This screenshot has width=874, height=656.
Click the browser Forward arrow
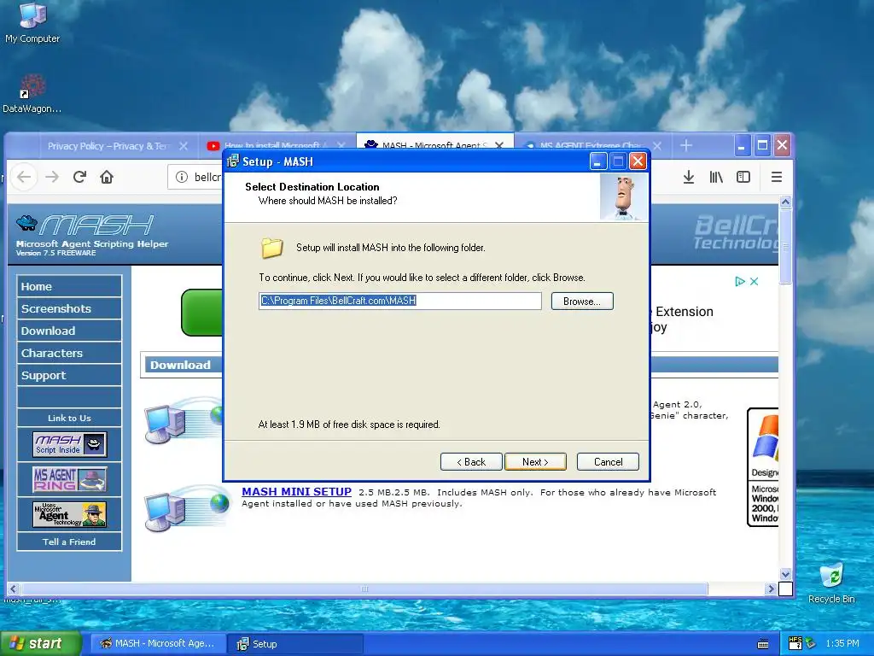click(x=52, y=177)
